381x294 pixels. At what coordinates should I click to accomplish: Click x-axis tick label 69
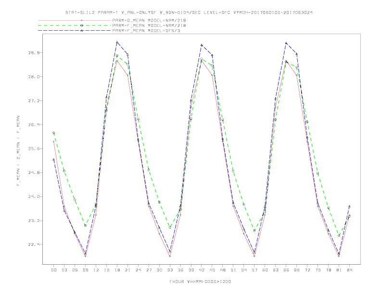(x=297, y=270)
